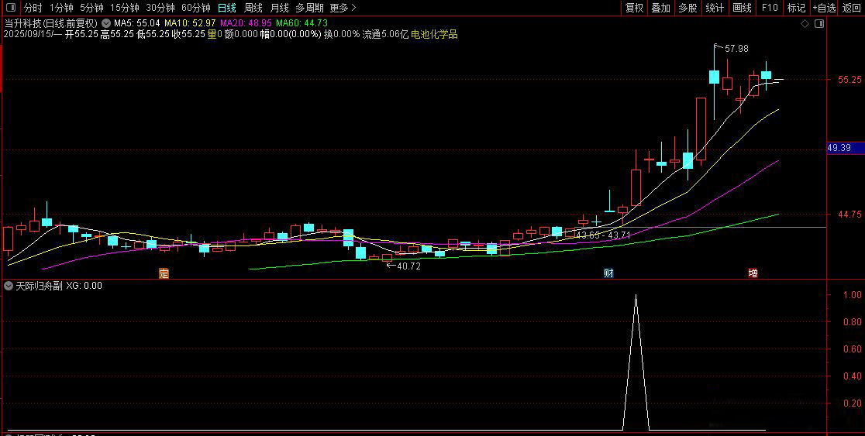Click the 流通5.06亿 float value

[x=385, y=35]
